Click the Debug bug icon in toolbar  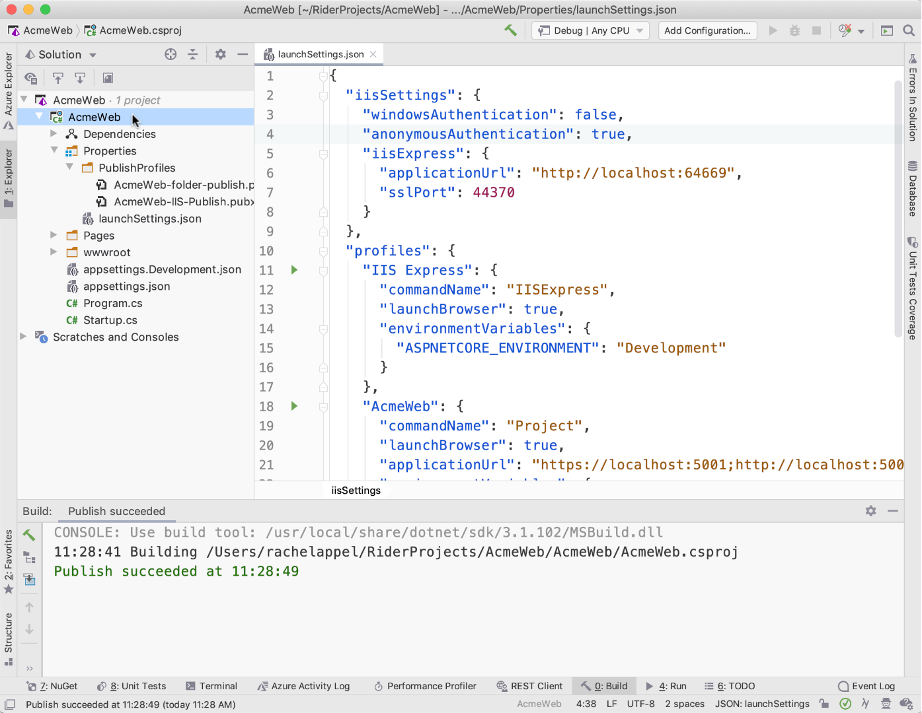(794, 30)
